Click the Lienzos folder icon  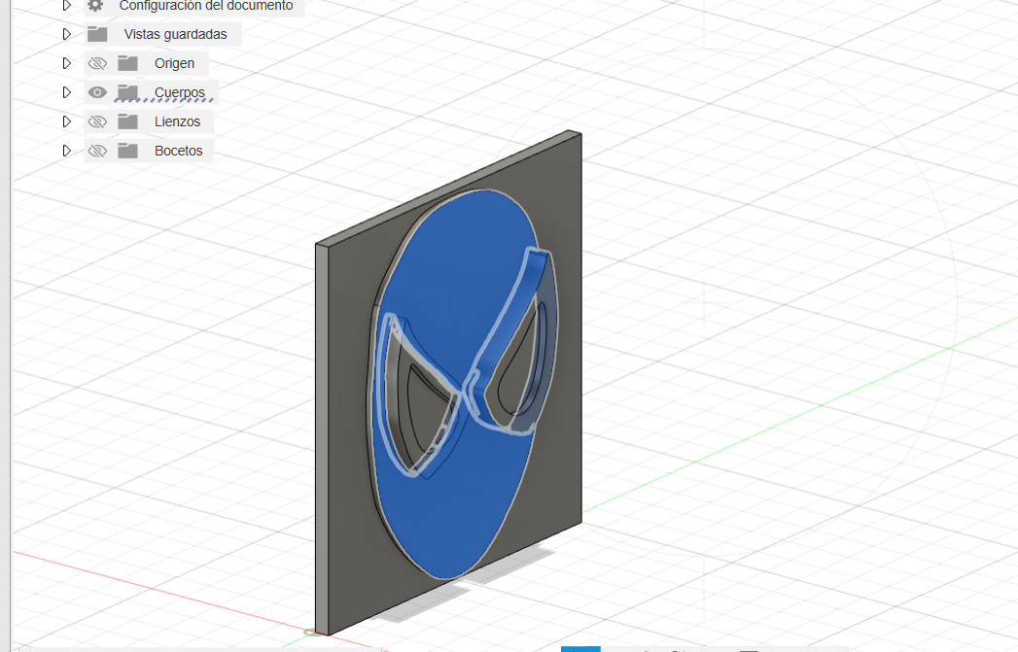coord(128,121)
